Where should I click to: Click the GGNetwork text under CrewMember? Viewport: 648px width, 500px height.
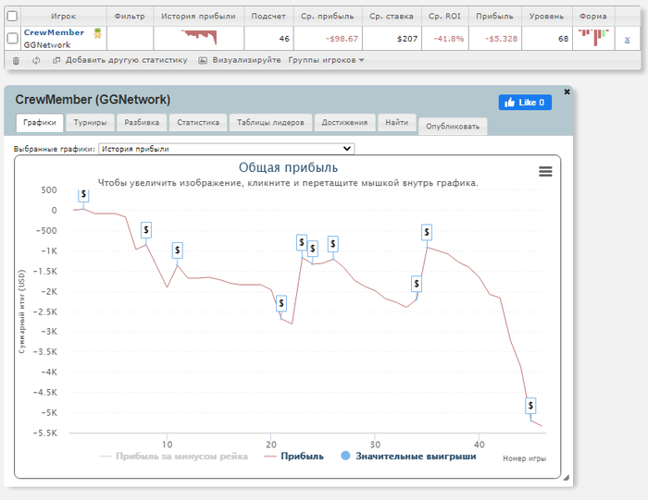point(47,45)
